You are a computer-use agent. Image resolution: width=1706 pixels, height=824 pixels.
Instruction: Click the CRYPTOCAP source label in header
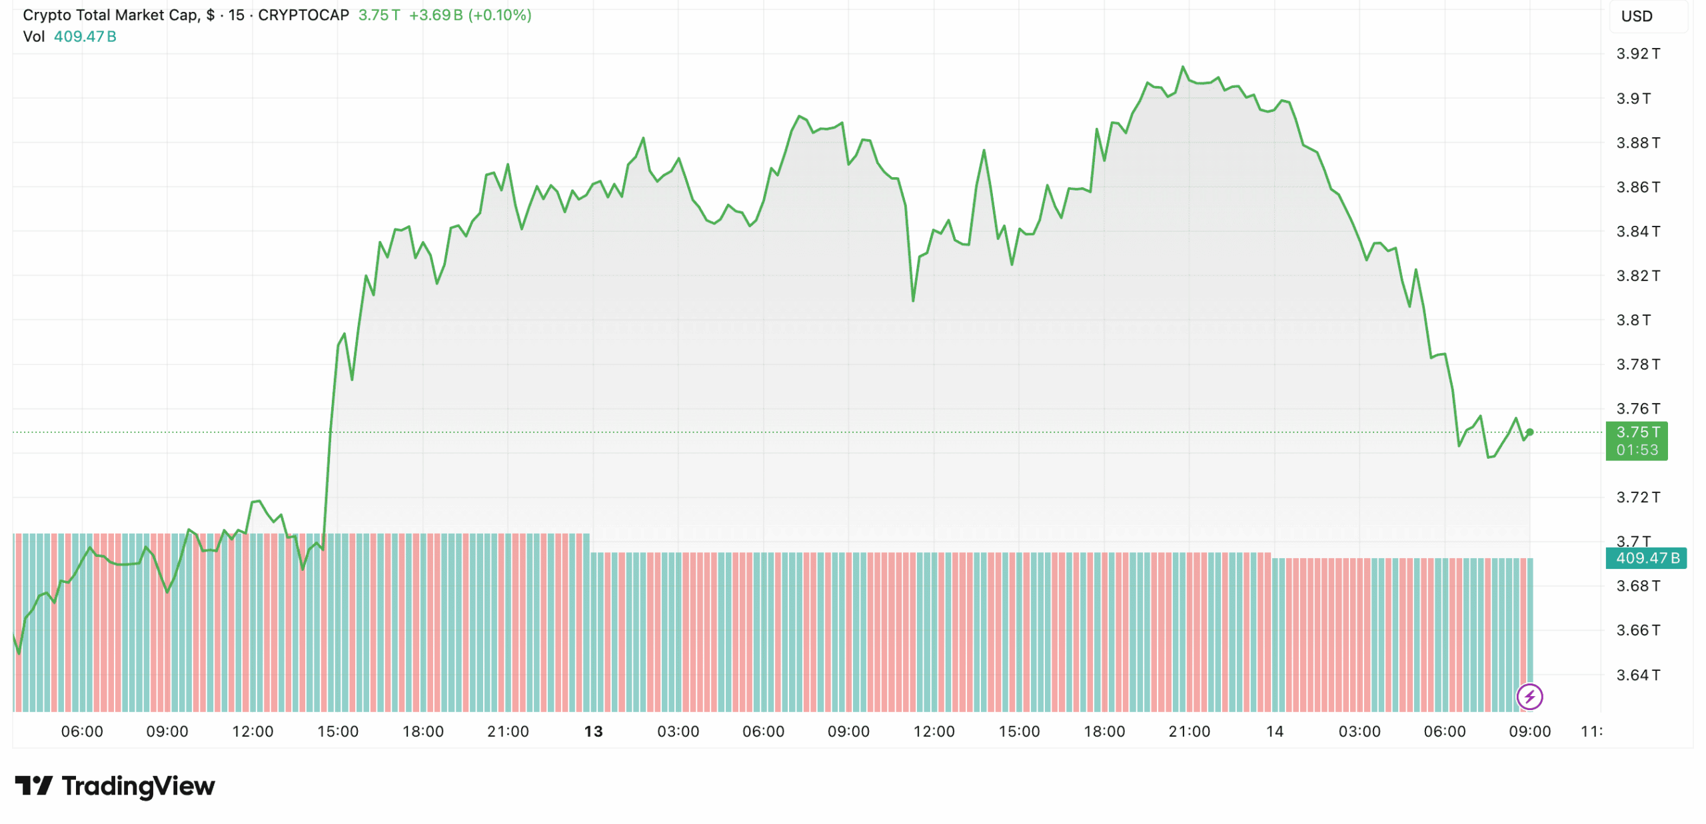(303, 15)
